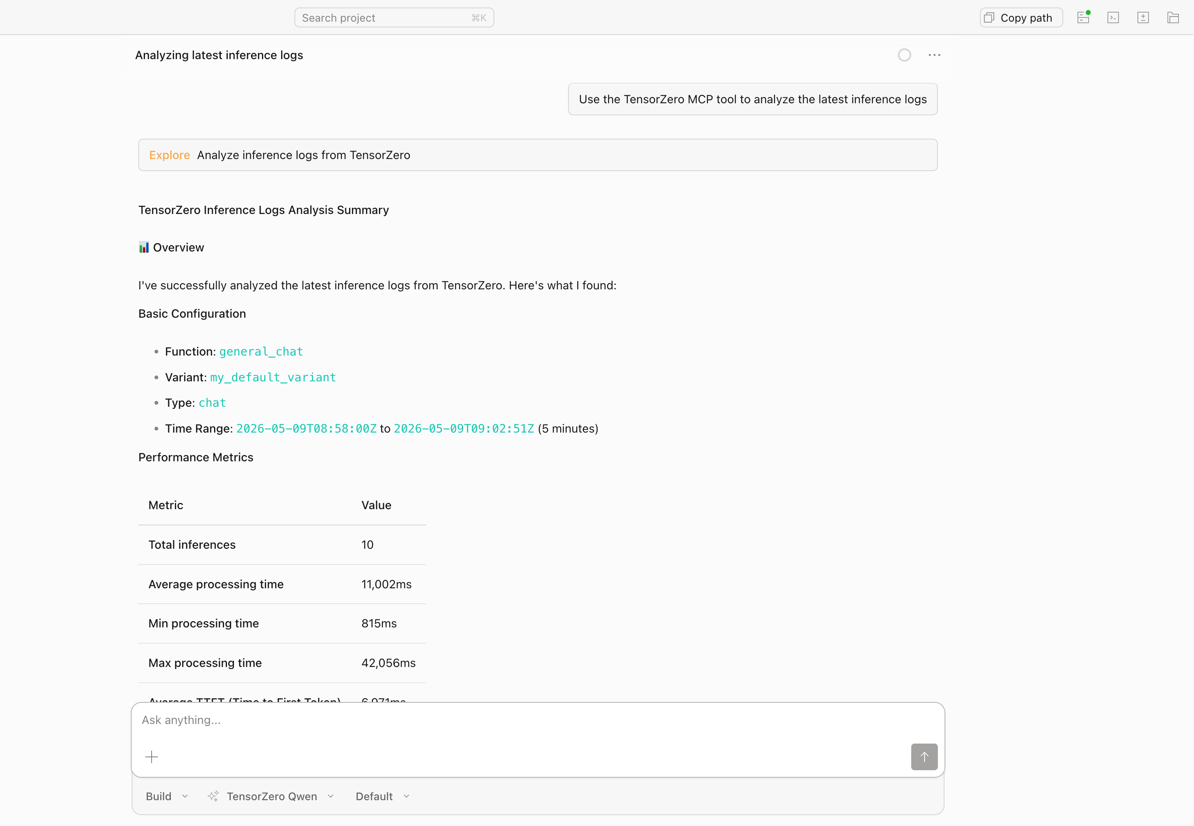The image size is (1194, 826).
Task: Toggle the terminal panel icon
Action: tap(1113, 17)
